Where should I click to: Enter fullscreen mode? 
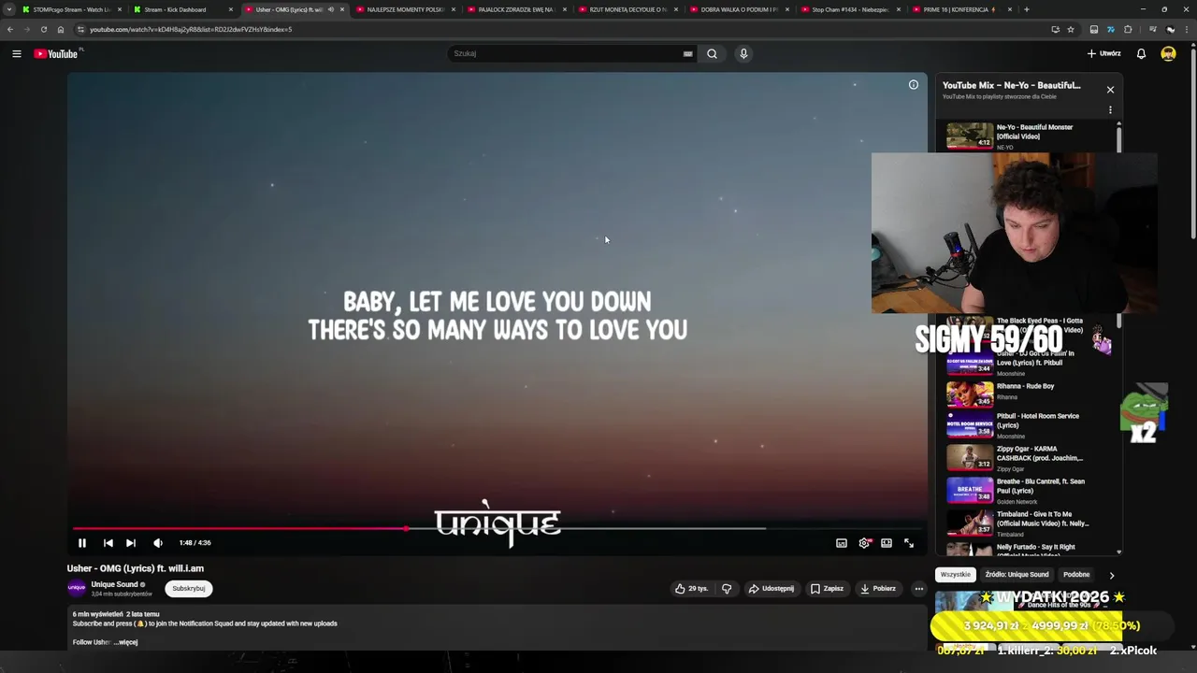tap(909, 543)
